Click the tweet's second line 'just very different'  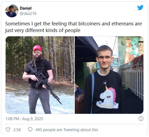pos(25,30)
